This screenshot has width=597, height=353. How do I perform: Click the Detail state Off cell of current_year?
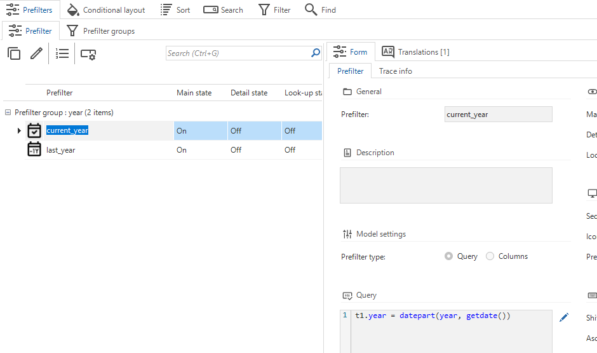(x=255, y=131)
